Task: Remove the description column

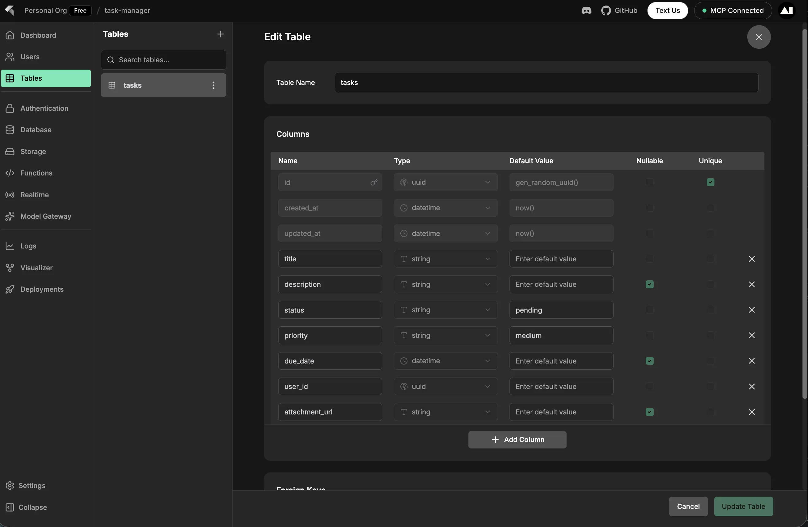Action: [752, 284]
